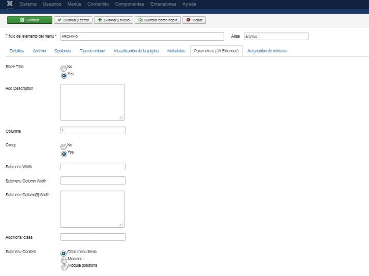Switch to the Metadatos tab

(176, 51)
